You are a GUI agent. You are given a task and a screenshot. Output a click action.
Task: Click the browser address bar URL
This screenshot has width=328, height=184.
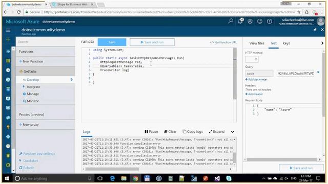tap(170, 12)
